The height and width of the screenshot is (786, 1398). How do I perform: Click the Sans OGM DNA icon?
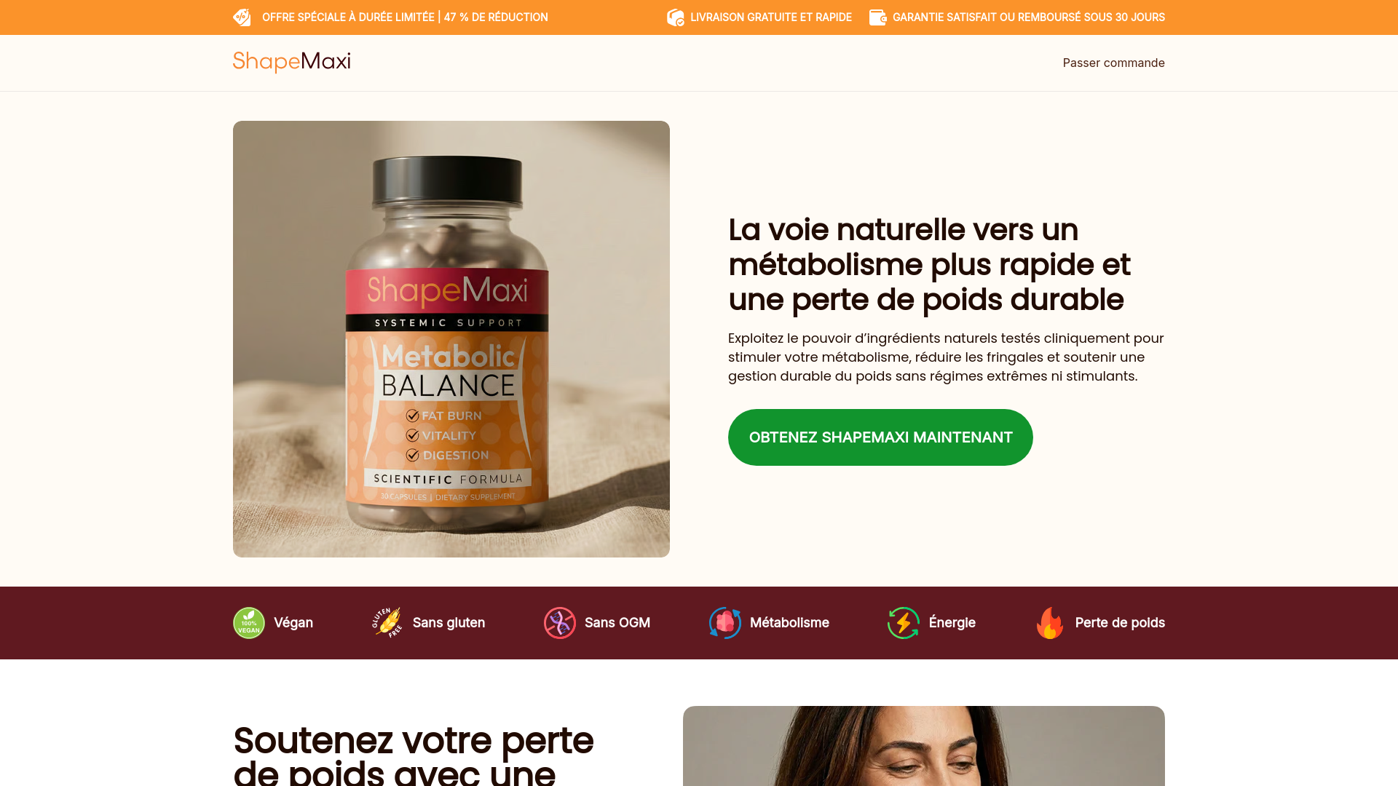(560, 623)
